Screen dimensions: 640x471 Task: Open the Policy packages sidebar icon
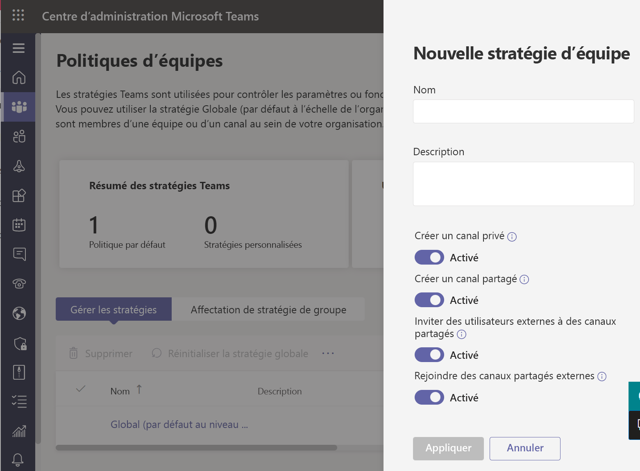pos(19,372)
